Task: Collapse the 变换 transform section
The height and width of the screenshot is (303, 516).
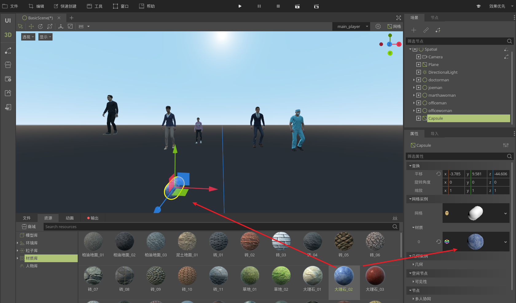Action: coord(410,166)
